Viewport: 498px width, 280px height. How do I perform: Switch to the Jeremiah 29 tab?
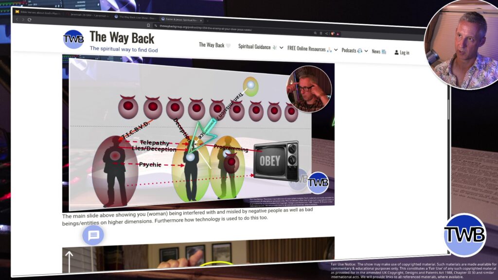tap(88, 15)
